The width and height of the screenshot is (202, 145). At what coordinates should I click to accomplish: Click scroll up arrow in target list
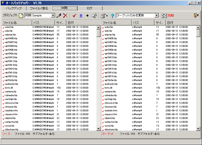point(198,28)
